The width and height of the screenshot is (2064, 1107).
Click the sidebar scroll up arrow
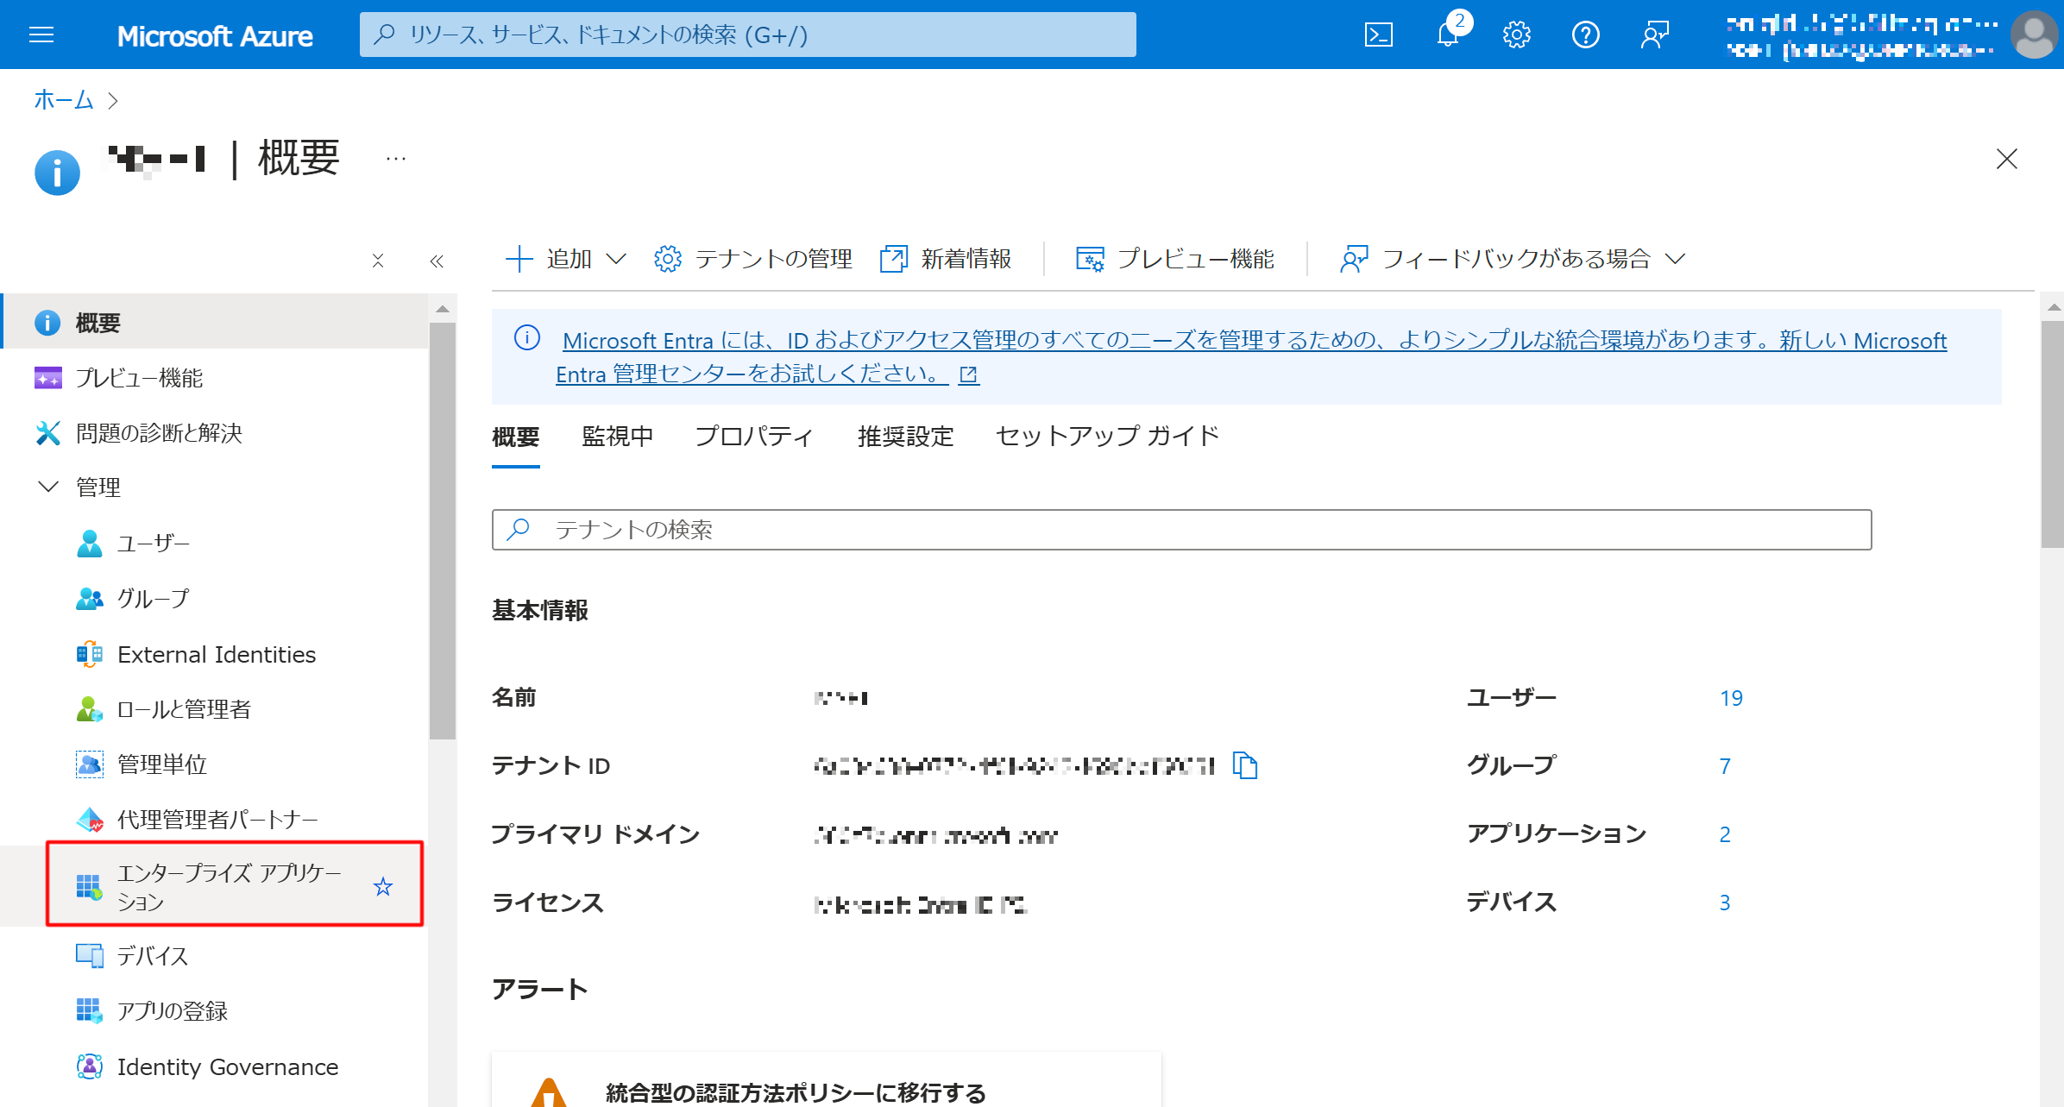(x=443, y=309)
